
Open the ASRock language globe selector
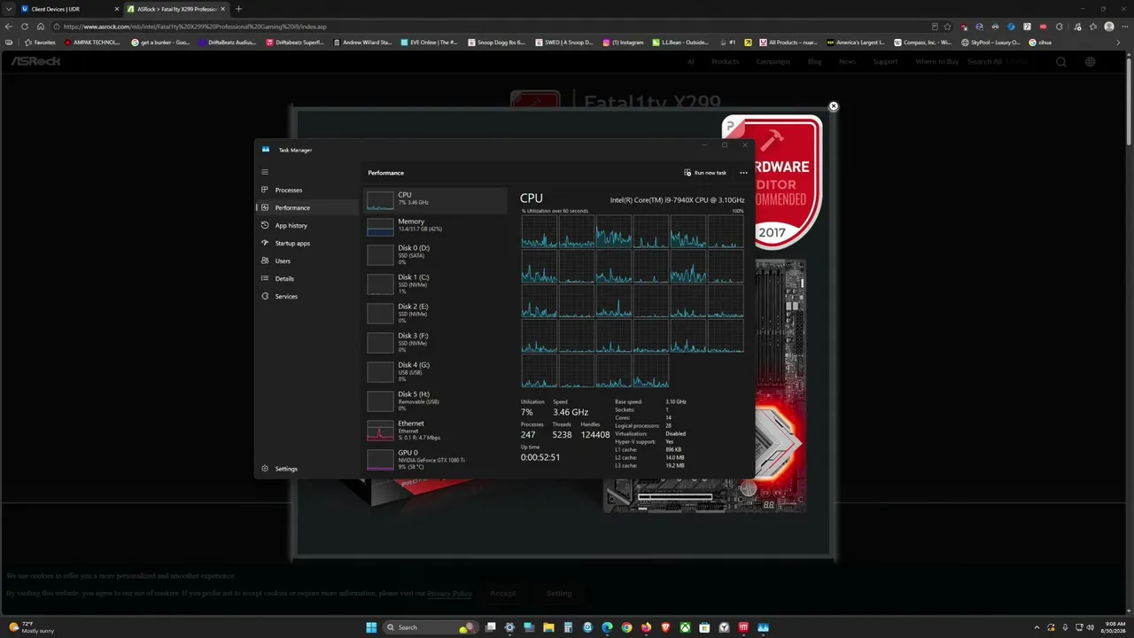click(x=1091, y=62)
